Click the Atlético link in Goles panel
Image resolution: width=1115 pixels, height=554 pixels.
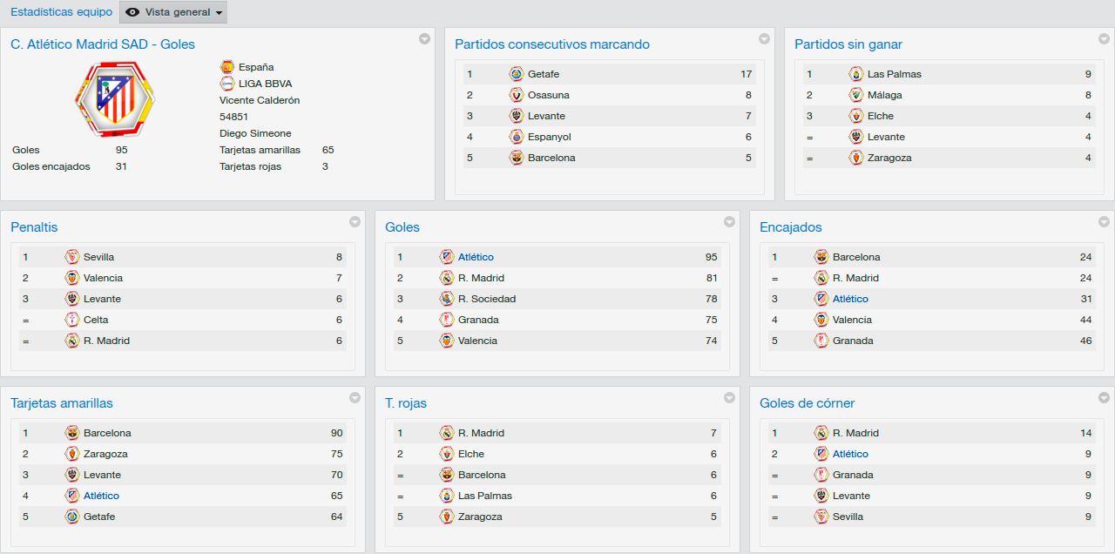coord(476,257)
